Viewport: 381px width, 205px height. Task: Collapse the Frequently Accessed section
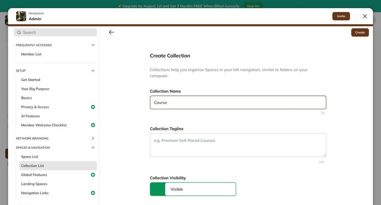click(x=93, y=45)
